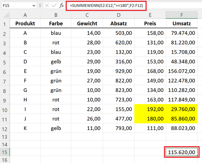The image size is (202, 163).
Task: Select yellow cell with 29.760,00
Action: click(182, 109)
